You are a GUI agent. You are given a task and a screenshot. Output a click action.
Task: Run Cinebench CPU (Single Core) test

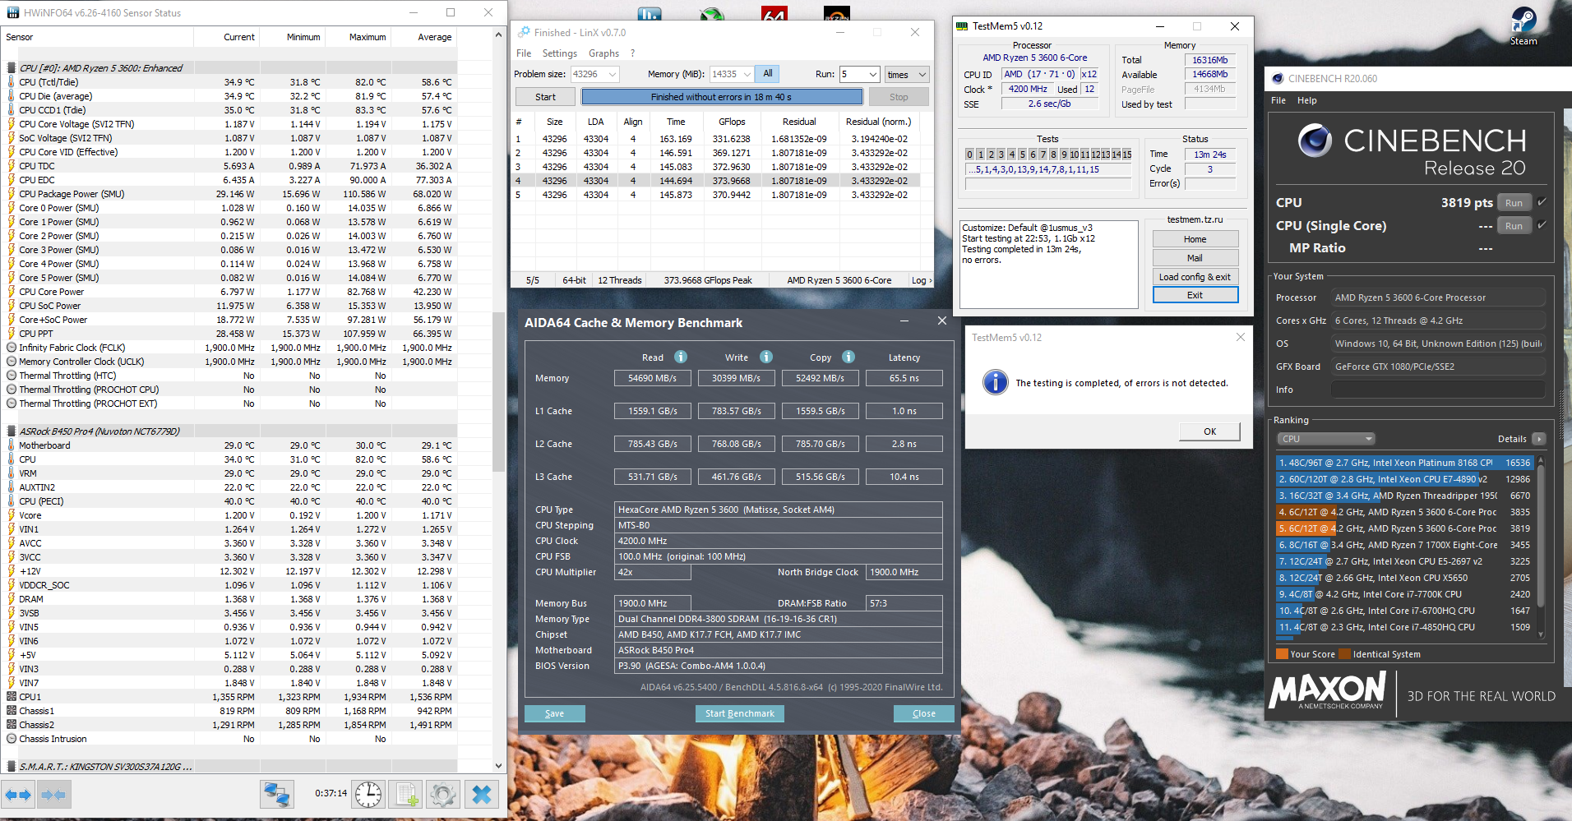(x=1514, y=226)
